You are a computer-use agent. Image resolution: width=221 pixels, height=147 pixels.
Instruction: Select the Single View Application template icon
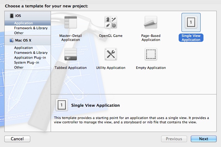coord(191,22)
